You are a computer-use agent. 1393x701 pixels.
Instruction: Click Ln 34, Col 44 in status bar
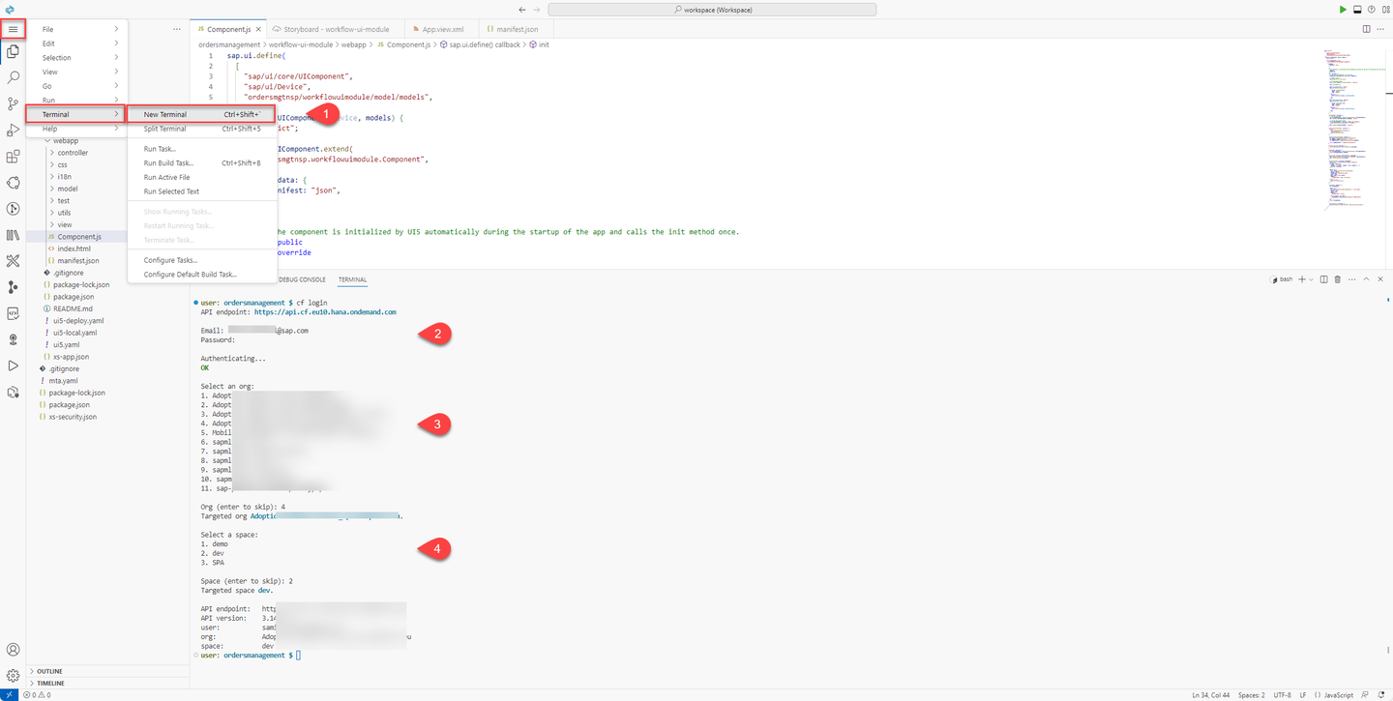[x=1210, y=694]
